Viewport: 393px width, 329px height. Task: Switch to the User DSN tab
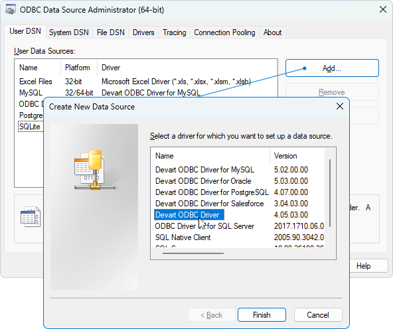tap(25, 31)
